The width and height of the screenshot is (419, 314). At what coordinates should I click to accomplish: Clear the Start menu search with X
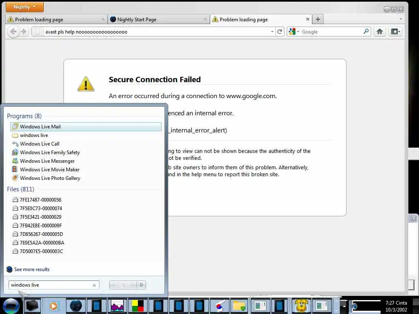click(x=94, y=285)
